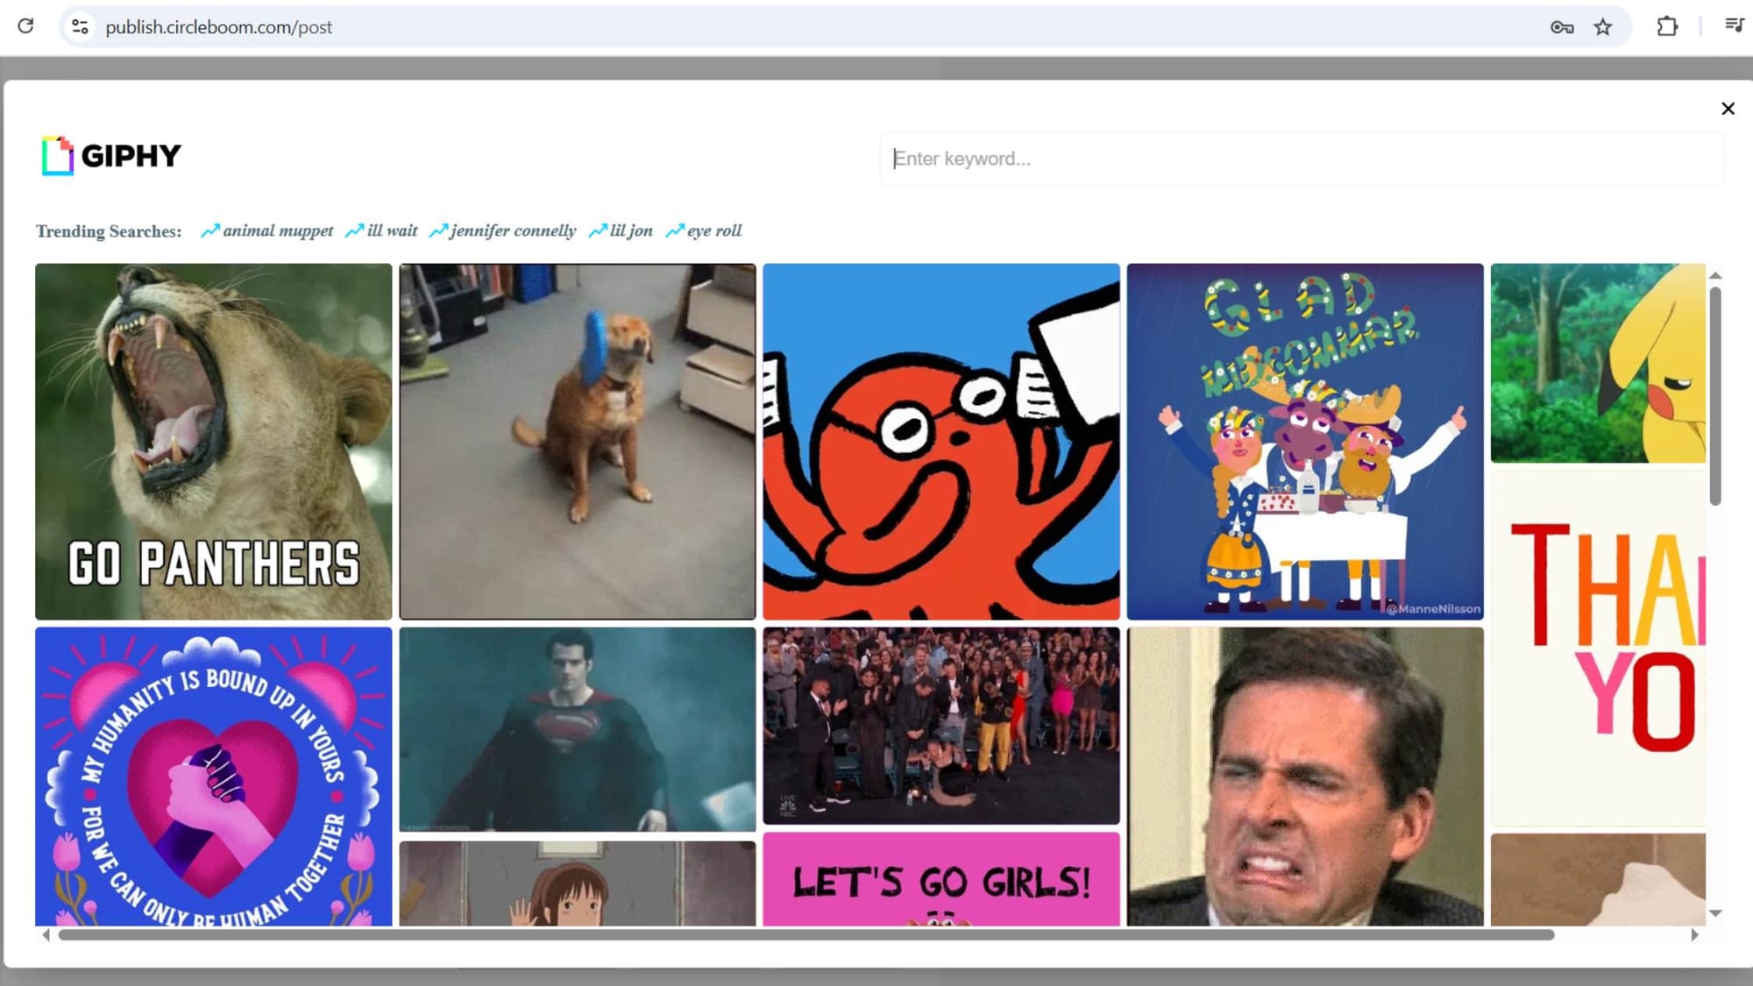This screenshot has height=986, width=1753.
Task: Select the lil jon trending search
Action: (x=630, y=231)
